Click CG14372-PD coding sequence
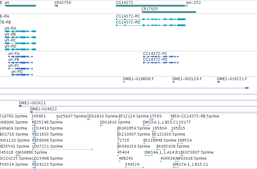Viewport: 257px width, 169px height. point(161,63)
